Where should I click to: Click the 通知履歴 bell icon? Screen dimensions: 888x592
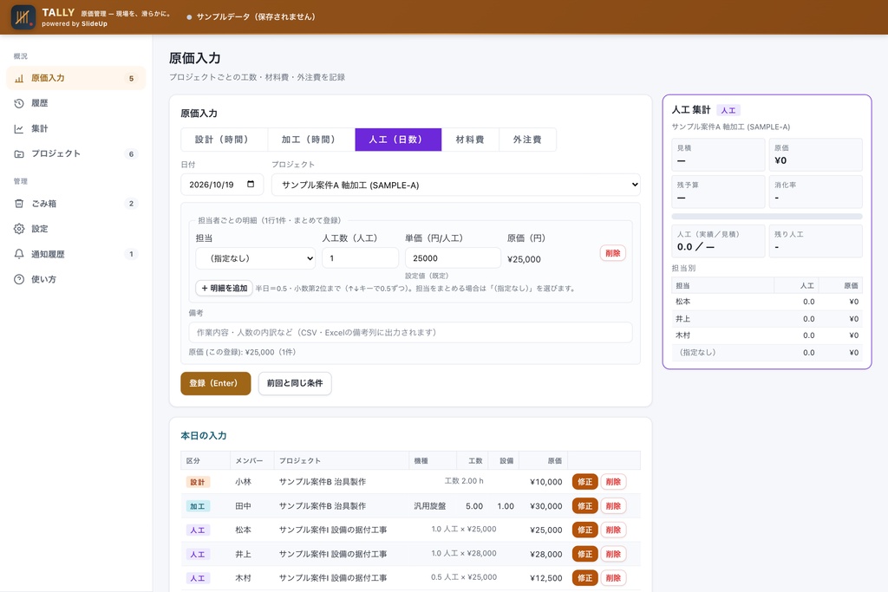[19, 254]
